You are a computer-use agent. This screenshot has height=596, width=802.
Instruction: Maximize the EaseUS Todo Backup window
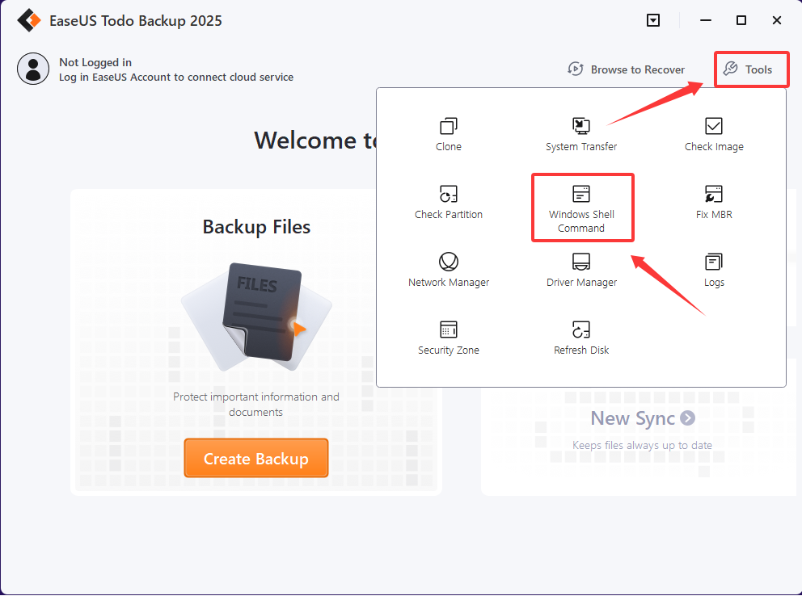(x=741, y=20)
